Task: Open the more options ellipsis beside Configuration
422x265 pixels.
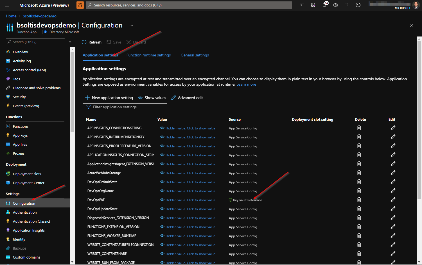Action: [131, 25]
